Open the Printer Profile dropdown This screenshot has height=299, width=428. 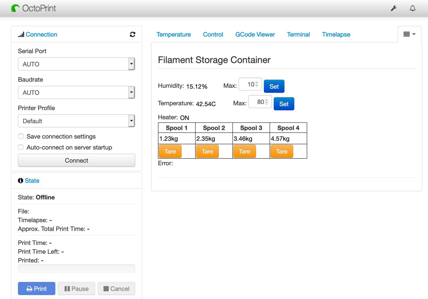77,121
